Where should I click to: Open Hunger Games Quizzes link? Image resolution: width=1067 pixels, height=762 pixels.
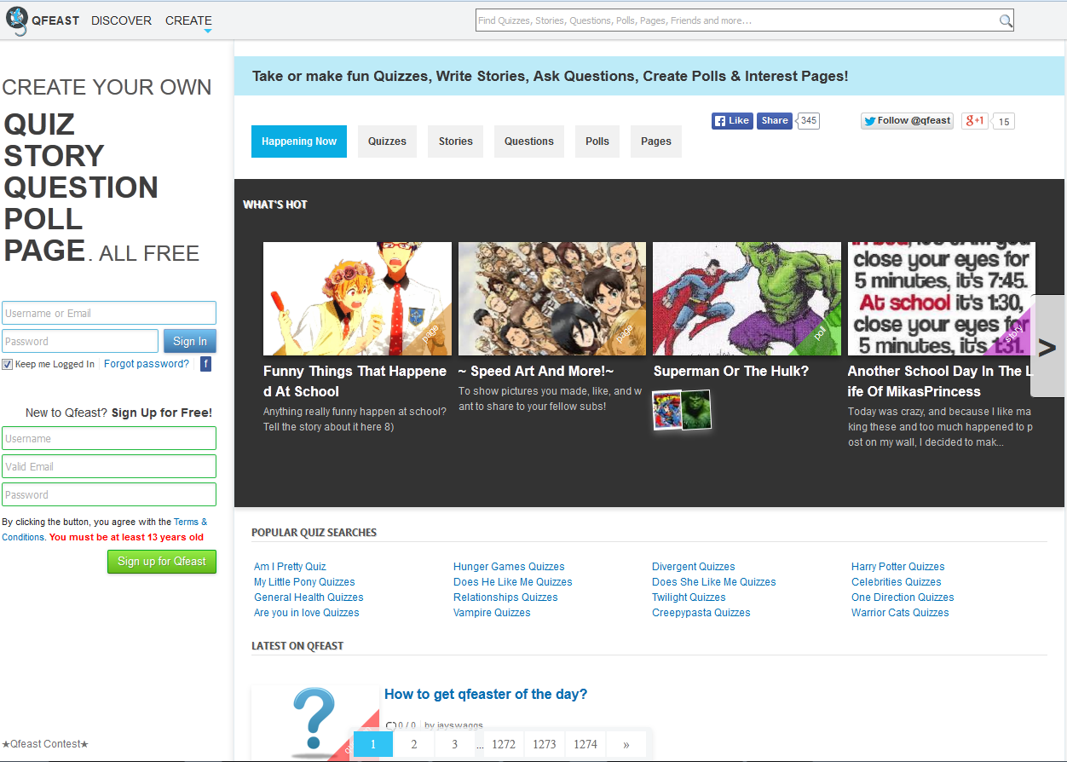(x=509, y=567)
